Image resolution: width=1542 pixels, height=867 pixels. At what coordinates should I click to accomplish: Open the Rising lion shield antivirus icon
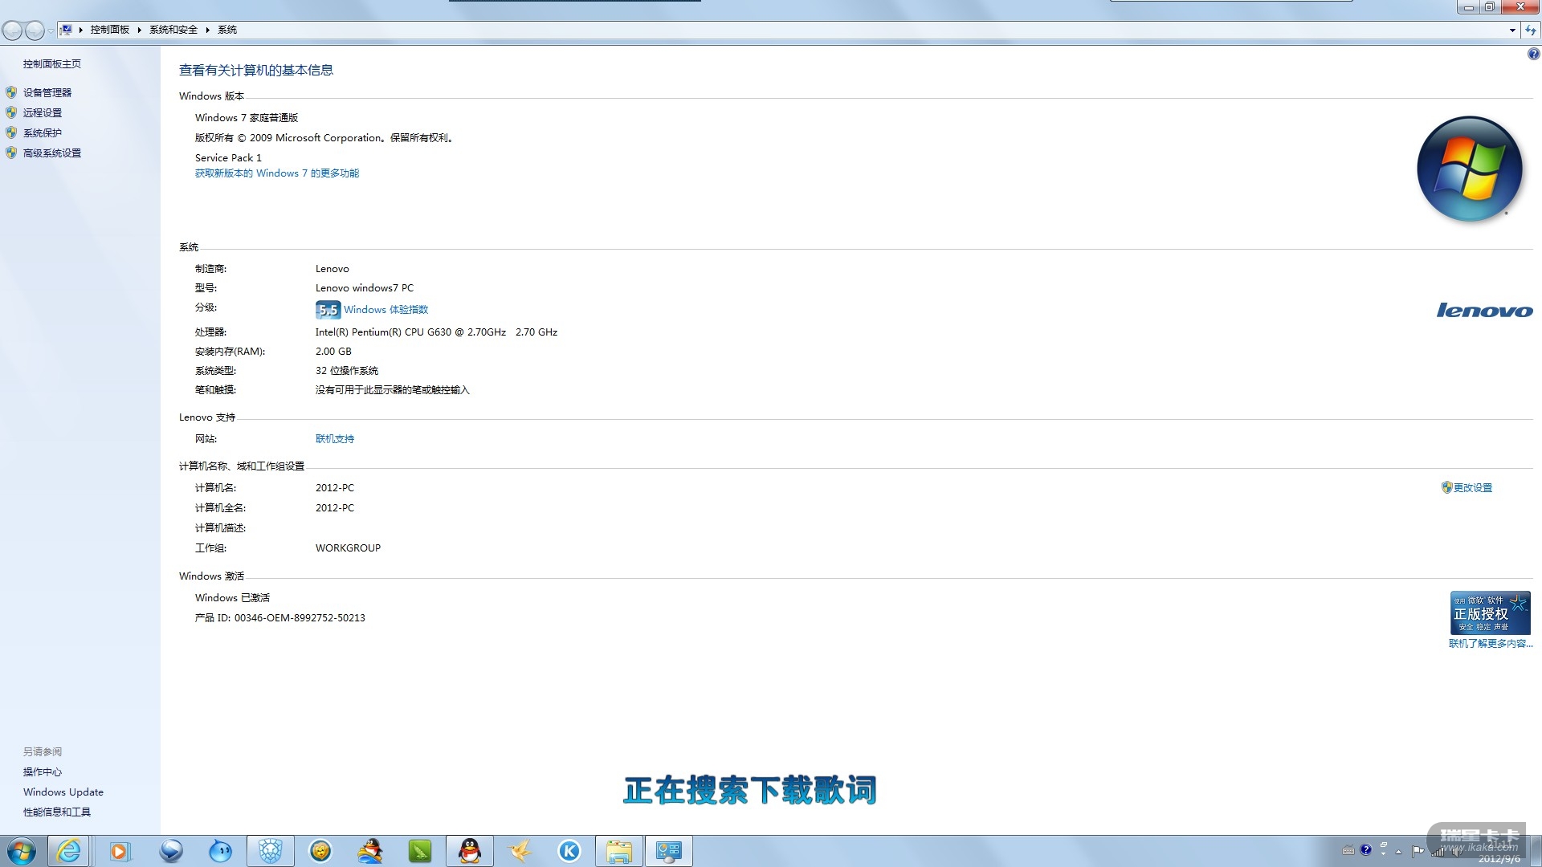click(x=271, y=851)
